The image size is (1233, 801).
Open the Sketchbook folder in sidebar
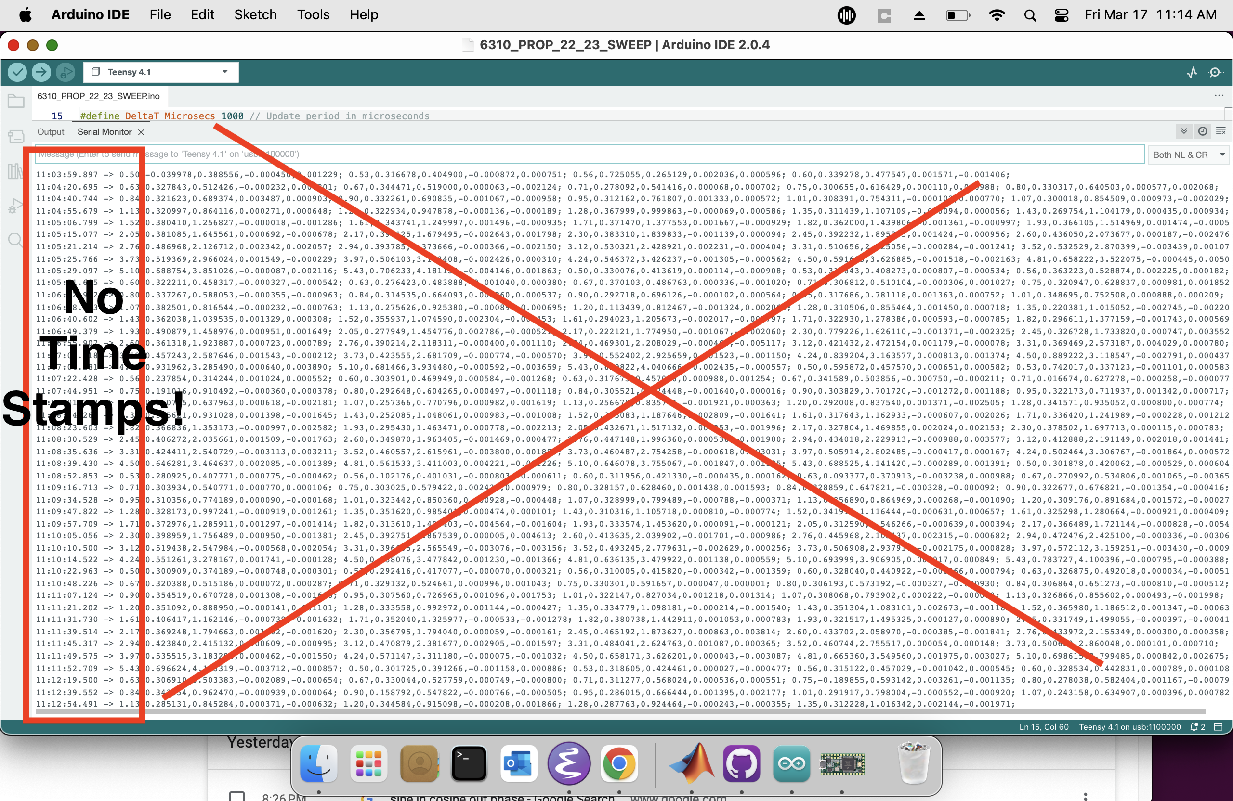(x=15, y=101)
